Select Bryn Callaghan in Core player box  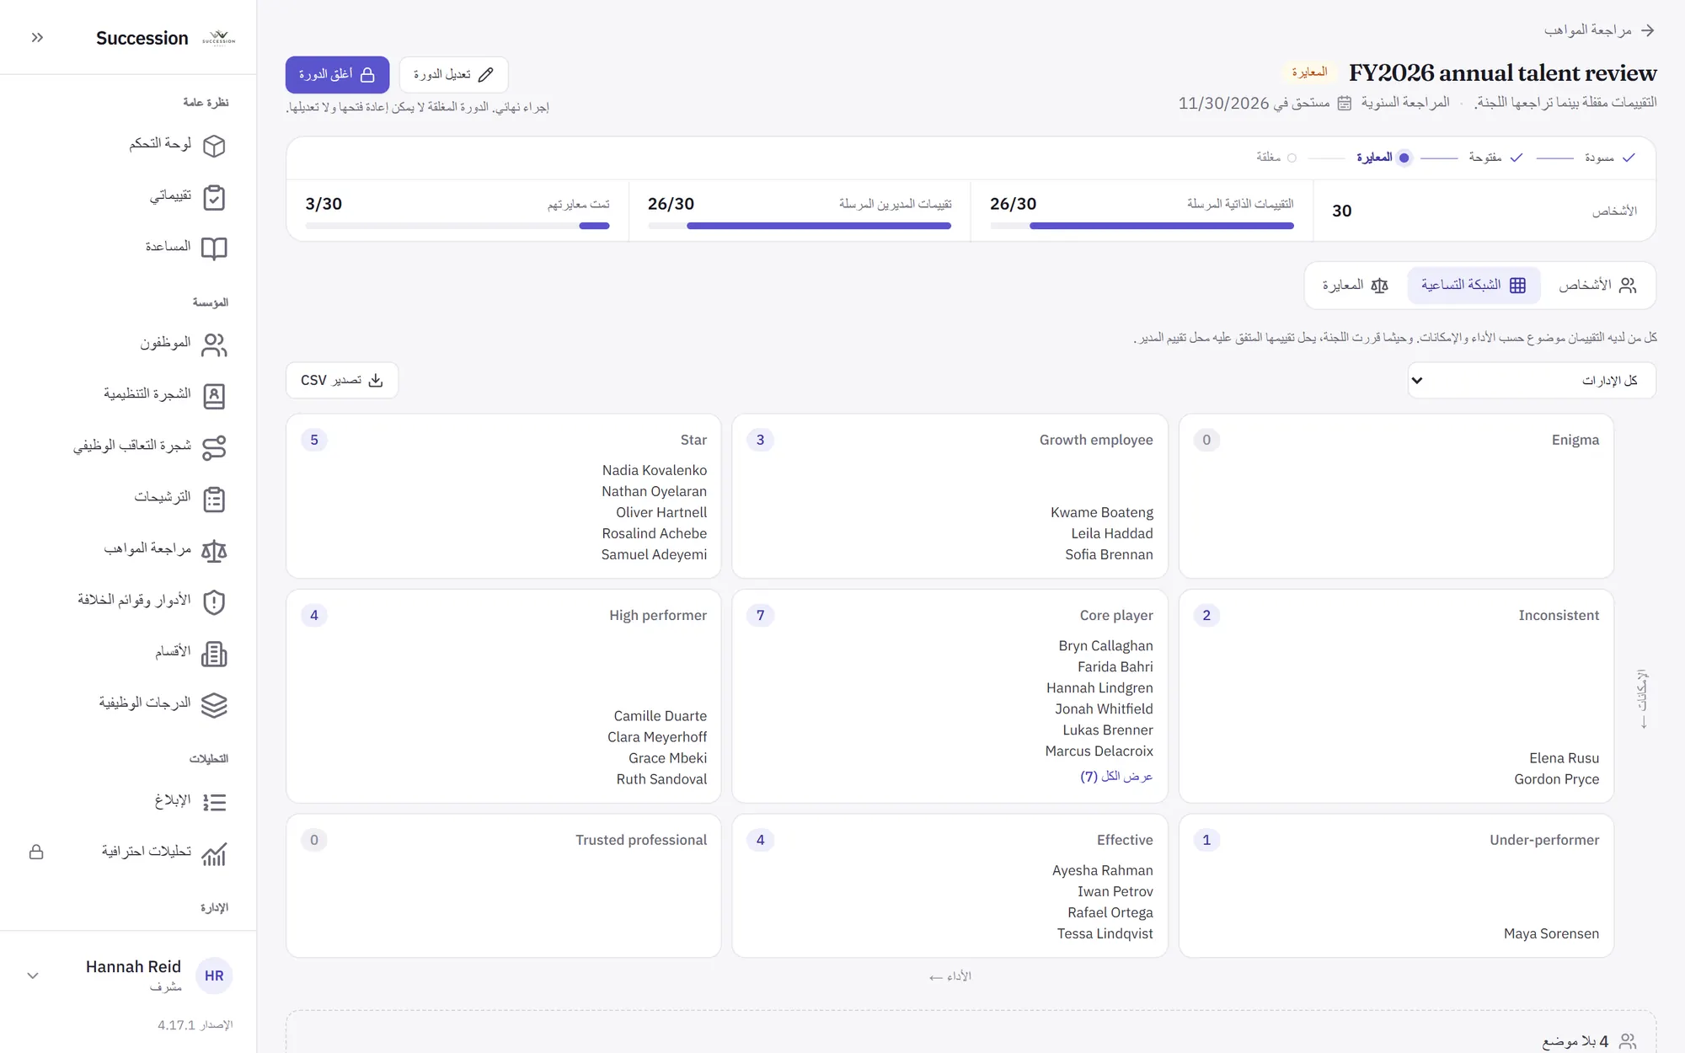pos(1105,645)
